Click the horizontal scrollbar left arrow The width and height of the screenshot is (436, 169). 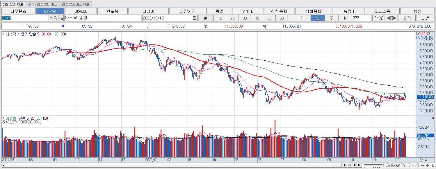point(4,166)
